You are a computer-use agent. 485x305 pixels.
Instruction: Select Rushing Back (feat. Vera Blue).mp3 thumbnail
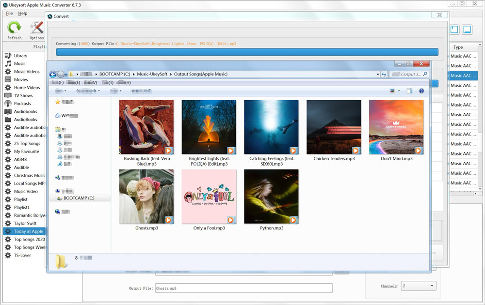[x=146, y=127]
